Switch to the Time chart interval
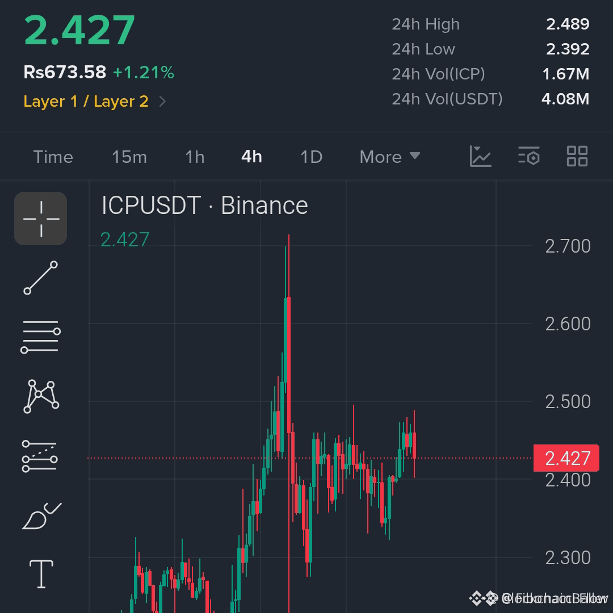The height and width of the screenshot is (613, 613). pyautogui.click(x=53, y=157)
